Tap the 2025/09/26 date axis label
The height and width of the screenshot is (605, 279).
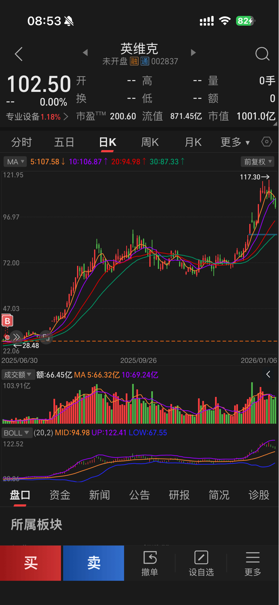[139, 360]
